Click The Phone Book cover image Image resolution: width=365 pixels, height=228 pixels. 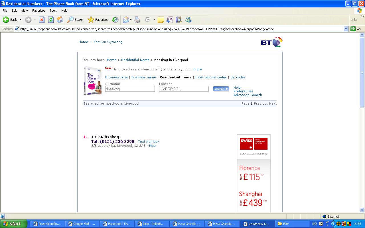point(93,81)
